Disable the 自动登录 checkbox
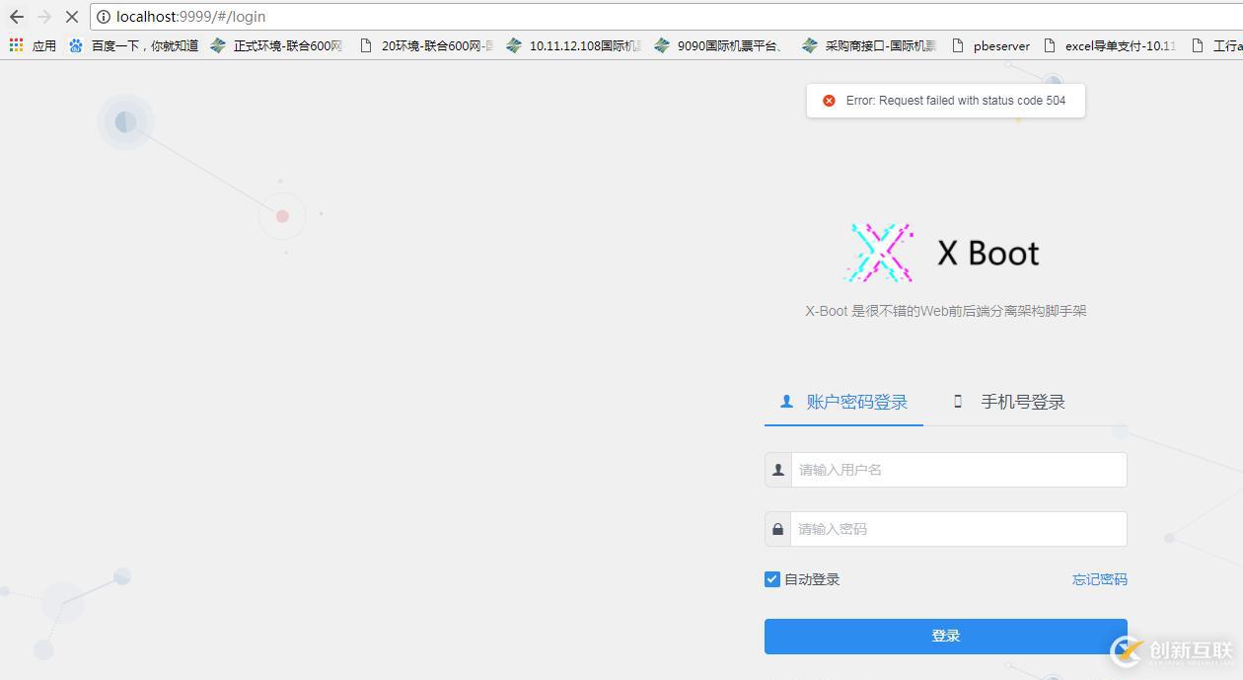This screenshot has width=1243, height=680. pos(771,578)
